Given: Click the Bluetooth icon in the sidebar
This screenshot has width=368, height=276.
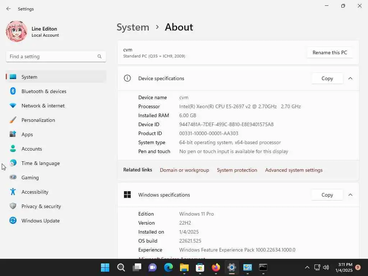Looking at the screenshot, I should point(13,91).
